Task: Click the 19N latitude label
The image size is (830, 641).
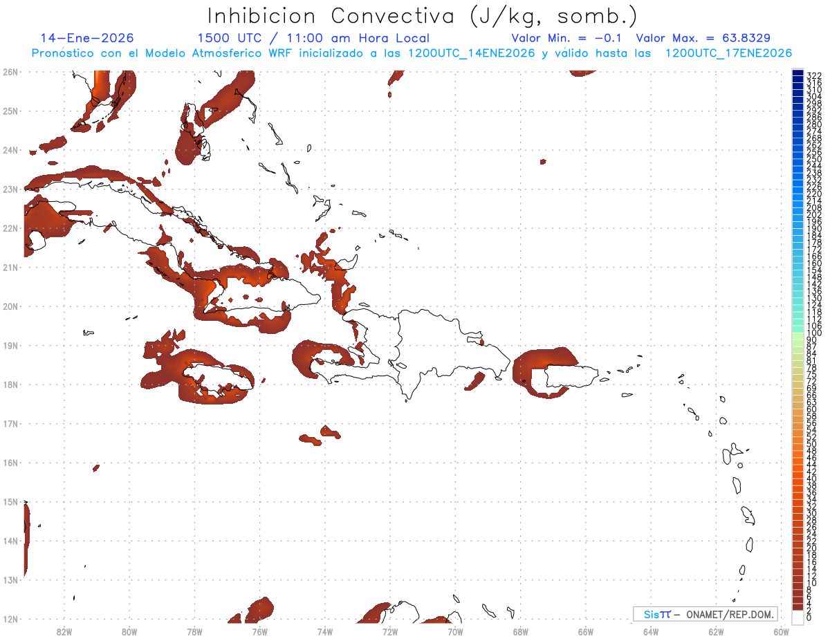Action: pos(10,345)
